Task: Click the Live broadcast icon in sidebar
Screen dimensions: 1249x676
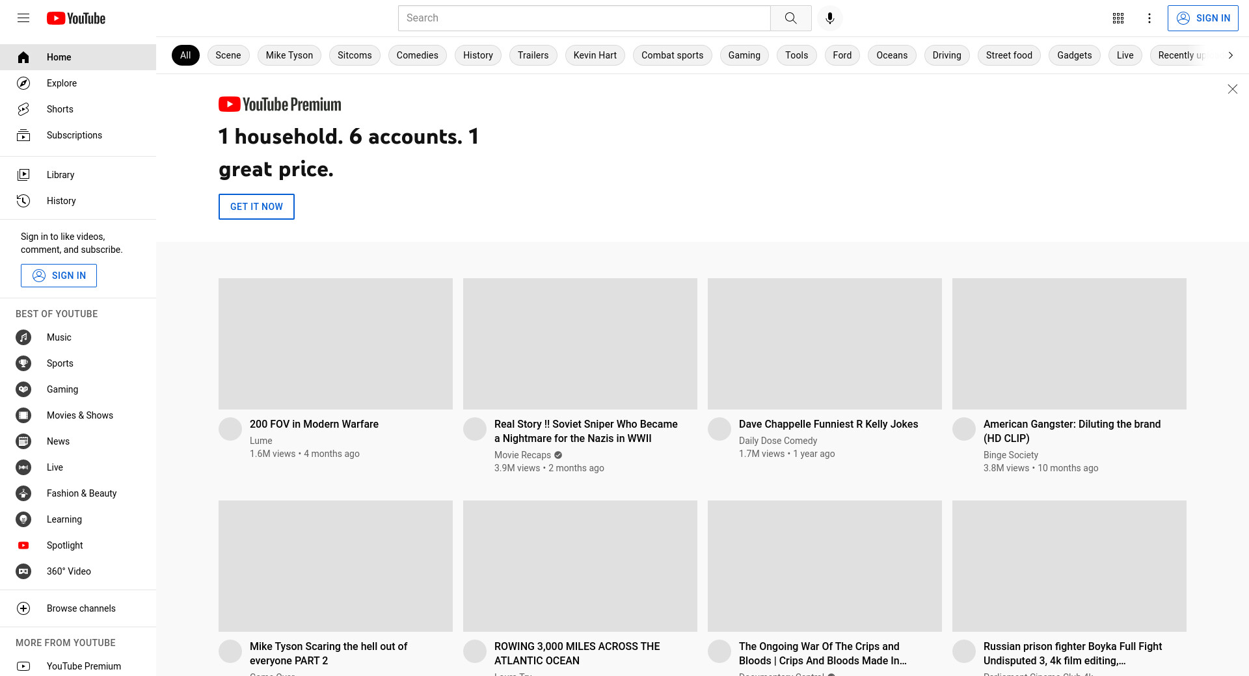Action: (23, 467)
